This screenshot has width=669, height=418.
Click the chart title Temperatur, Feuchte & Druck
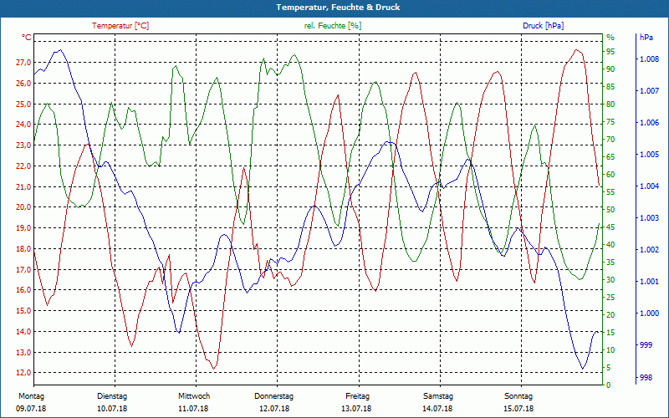(x=338, y=8)
